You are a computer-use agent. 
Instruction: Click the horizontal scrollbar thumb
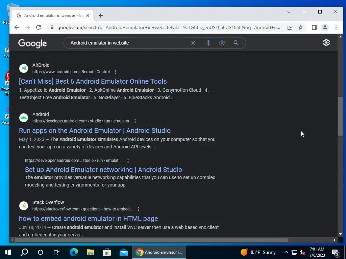151,240
